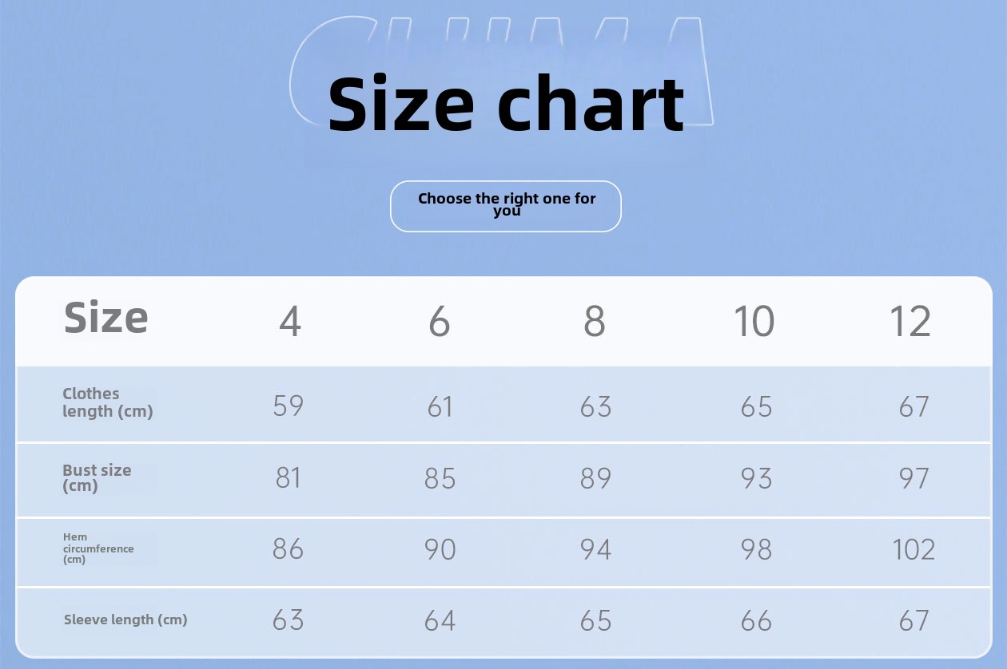The image size is (1007, 669).
Task: Select the size 12 column header
Action: click(x=910, y=322)
